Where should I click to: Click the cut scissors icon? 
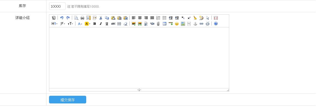tap(101, 18)
